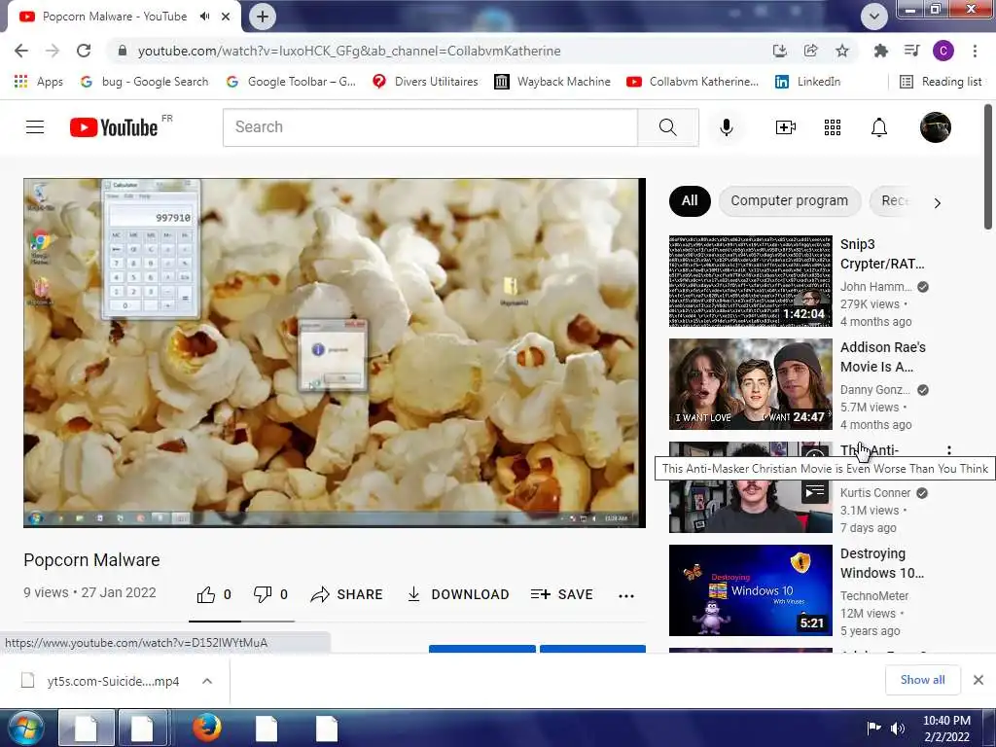Open Collabvm Katherine bookmark
Viewport: 996px width, 747px height.
(693, 82)
